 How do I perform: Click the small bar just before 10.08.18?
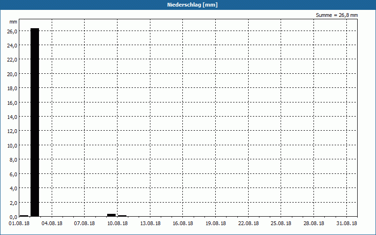point(111,215)
